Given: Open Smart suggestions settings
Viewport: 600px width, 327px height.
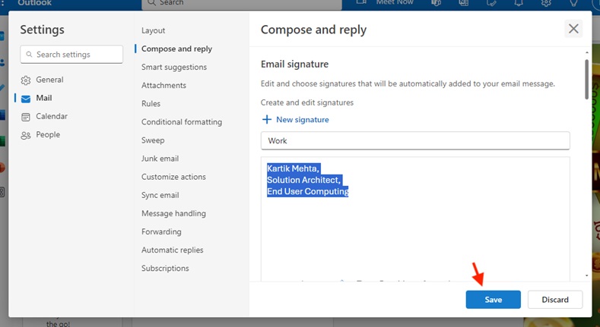Looking at the screenshot, I should [174, 68].
